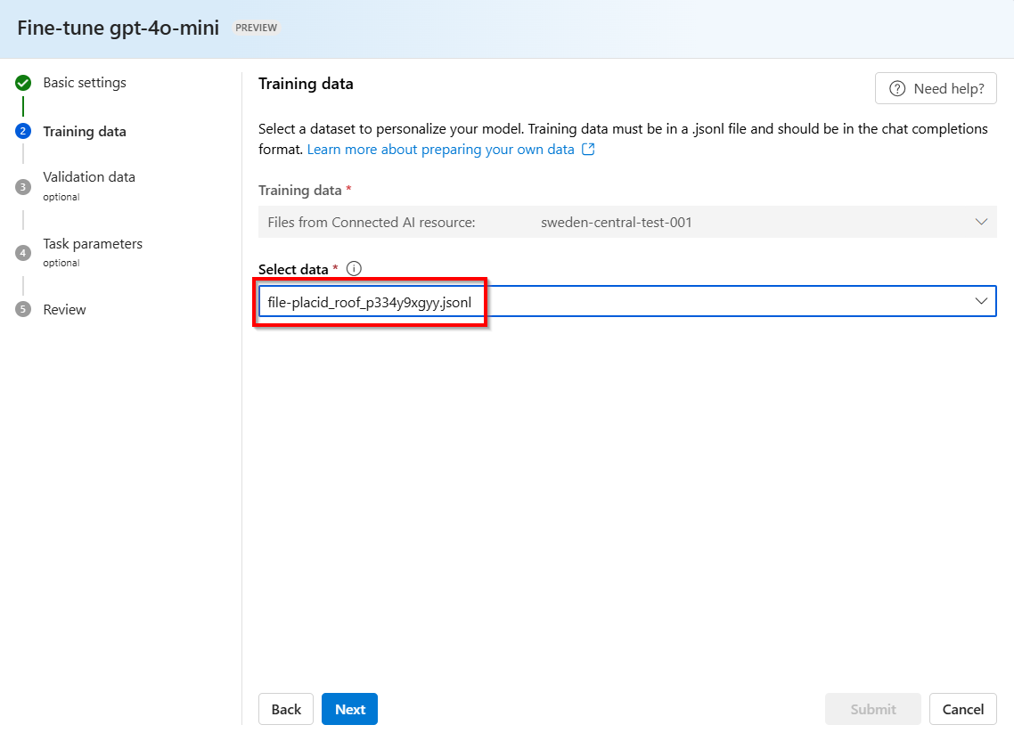Jump to the Review step
The height and width of the screenshot is (733, 1014).
click(x=65, y=310)
